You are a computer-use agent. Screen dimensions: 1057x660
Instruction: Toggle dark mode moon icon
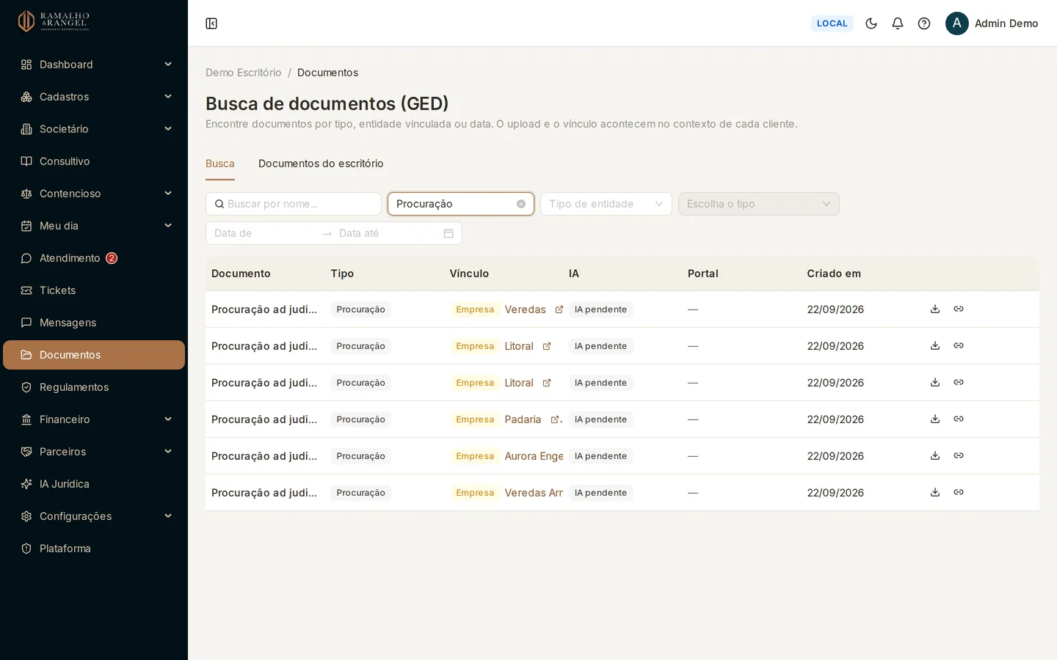pos(871,23)
